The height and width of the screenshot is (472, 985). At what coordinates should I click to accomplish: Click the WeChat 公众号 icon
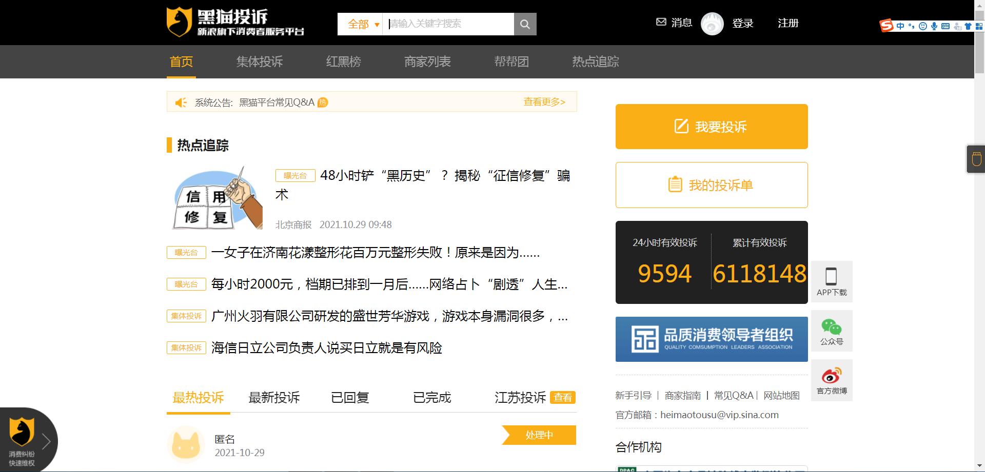pos(832,326)
